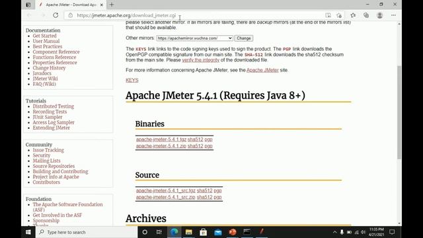The width and height of the screenshot is (423, 238).
Task: Open PowerPoint from taskbar
Action: click(233, 232)
